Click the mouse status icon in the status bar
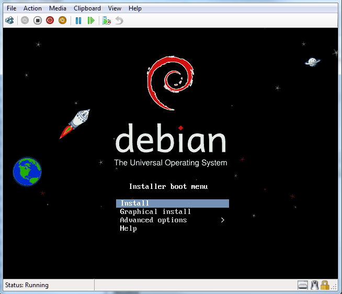Image resolution: width=342 pixels, height=294 pixels. tap(314, 285)
